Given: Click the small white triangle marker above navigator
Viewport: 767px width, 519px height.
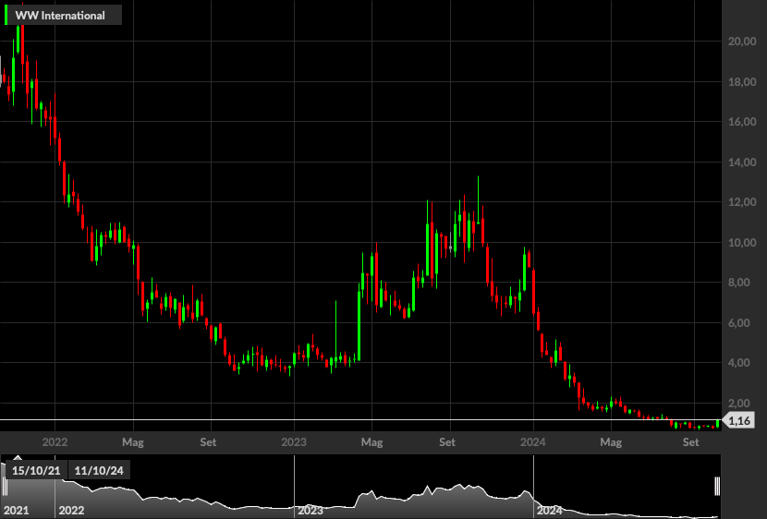Looking at the screenshot, I should coord(18,458).
